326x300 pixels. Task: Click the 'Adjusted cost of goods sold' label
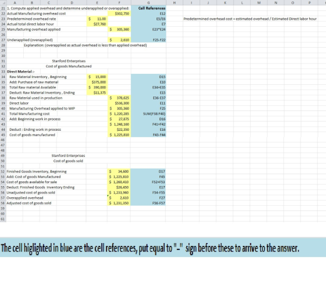(x=29, y=203)
